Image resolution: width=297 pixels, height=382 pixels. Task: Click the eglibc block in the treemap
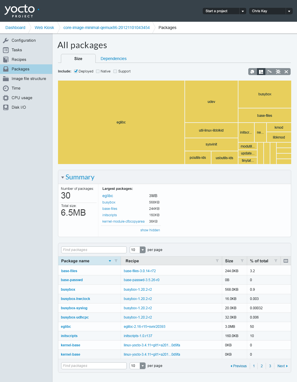tap(121, 122)
